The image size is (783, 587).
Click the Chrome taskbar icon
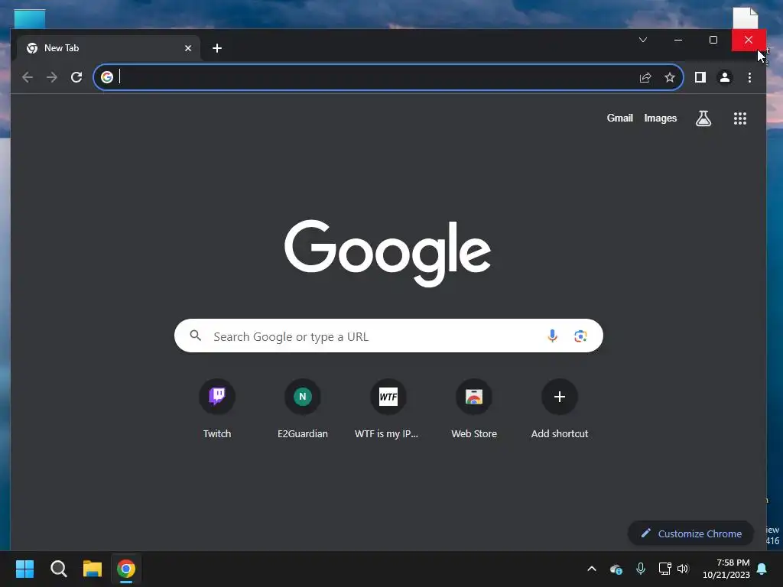point(126,569)
